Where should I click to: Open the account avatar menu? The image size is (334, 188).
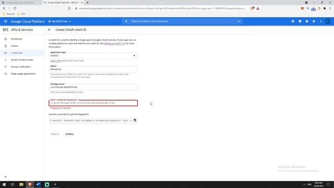328,21
